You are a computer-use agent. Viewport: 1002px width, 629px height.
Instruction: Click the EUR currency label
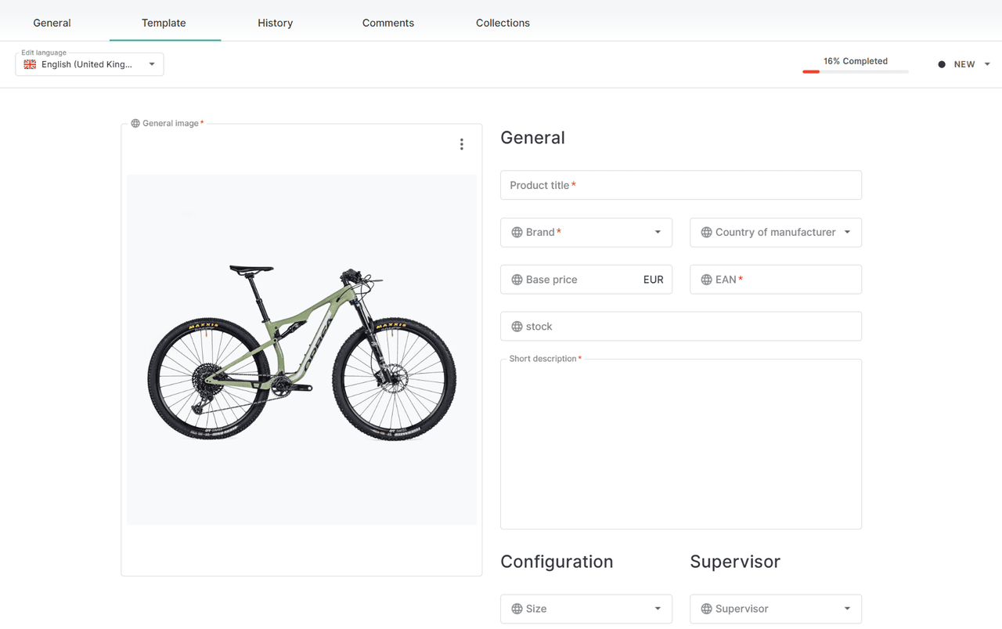pos(653,280)
